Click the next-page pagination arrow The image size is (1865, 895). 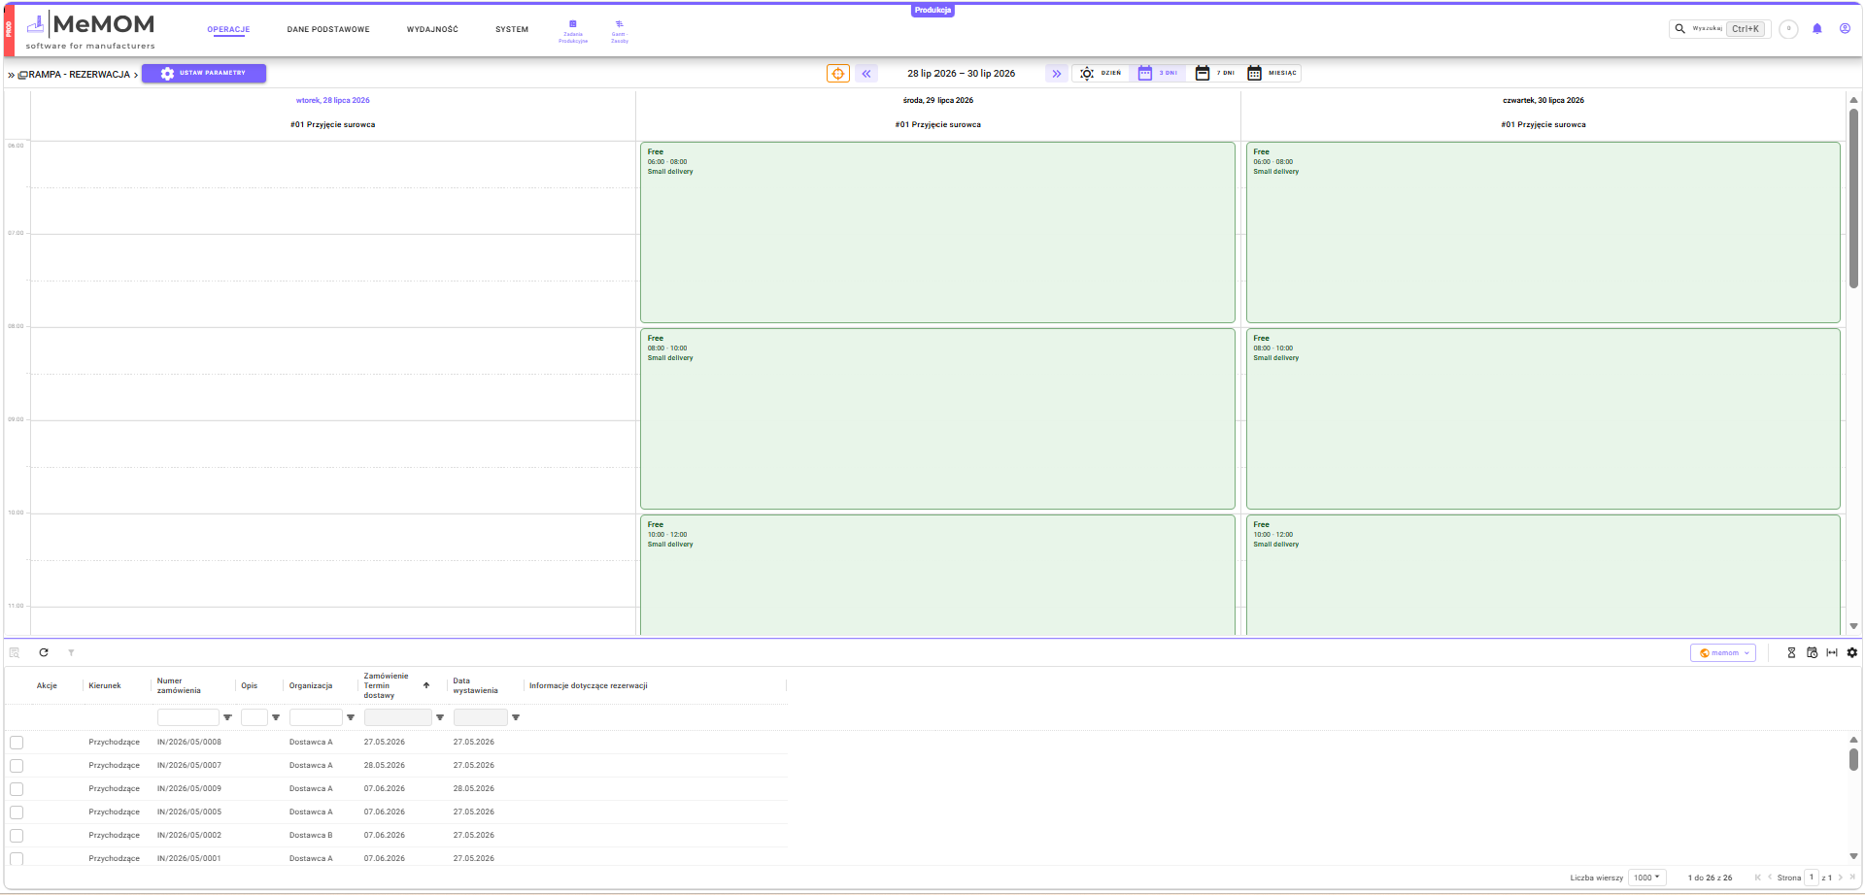1840,878
